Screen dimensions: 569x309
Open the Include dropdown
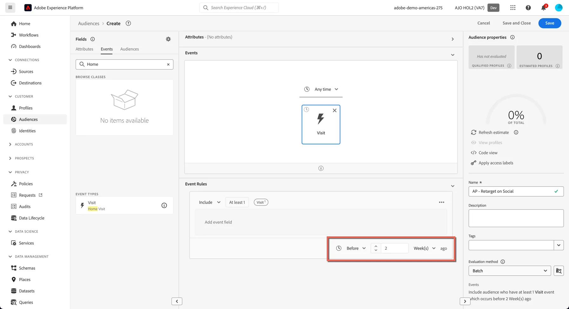pos(210,202)
